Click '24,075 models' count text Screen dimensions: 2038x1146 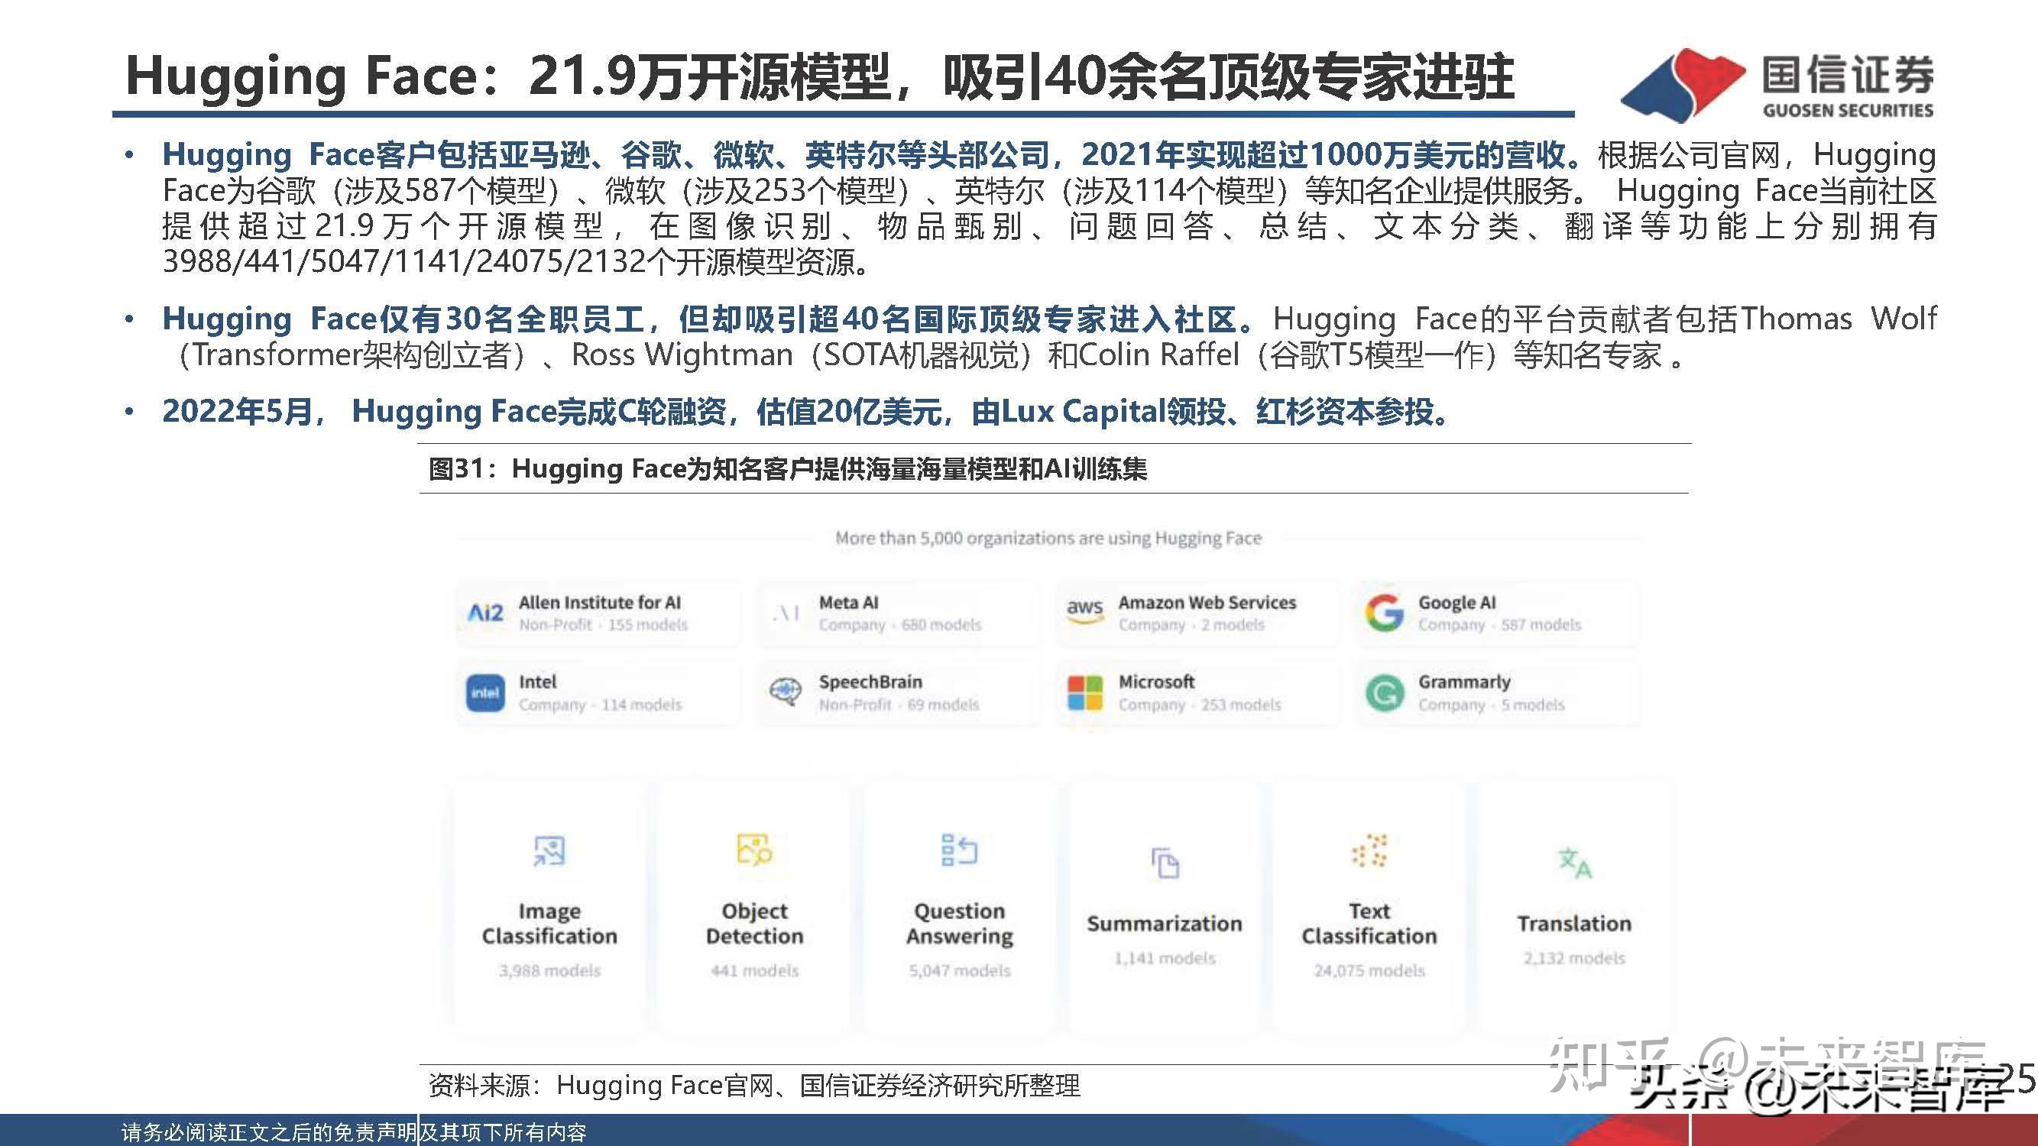point(1369,970)
